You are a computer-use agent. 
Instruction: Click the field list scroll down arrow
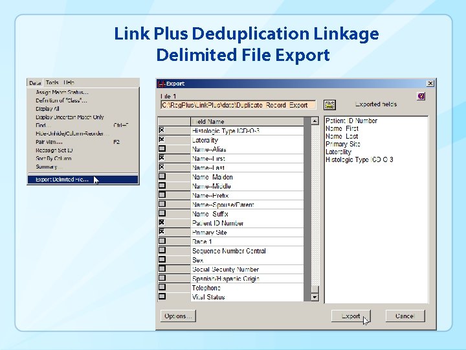315,297
